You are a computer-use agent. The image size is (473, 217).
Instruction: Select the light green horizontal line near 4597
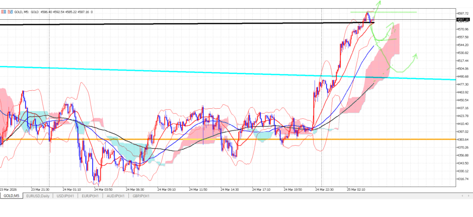[x=397, y=12]
